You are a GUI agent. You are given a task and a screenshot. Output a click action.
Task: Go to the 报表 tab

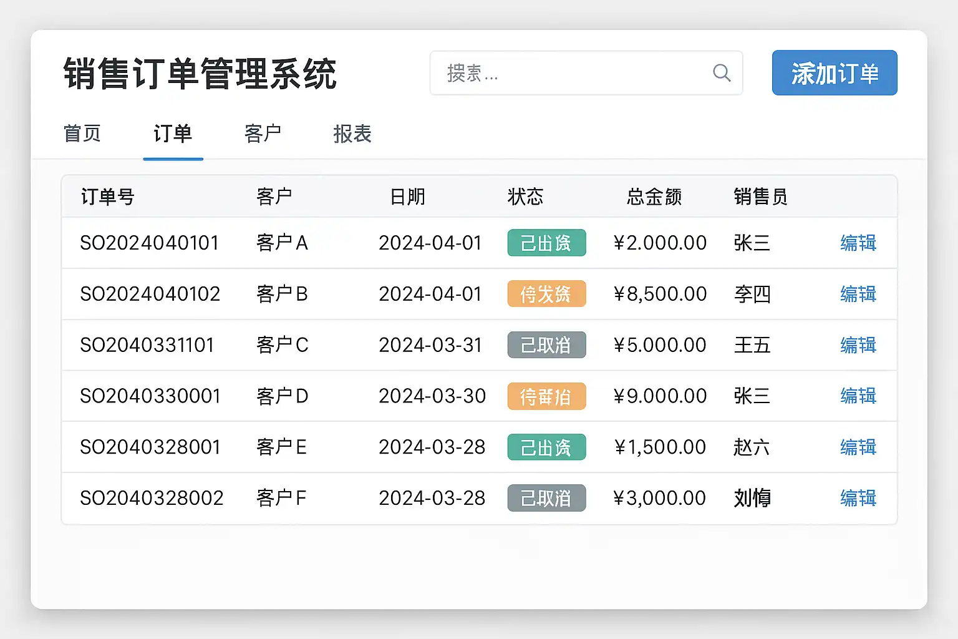point(352,134)
